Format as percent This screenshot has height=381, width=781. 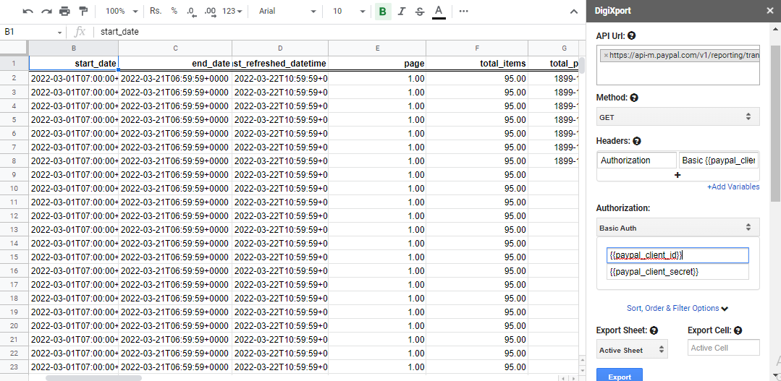click(174, 11)
